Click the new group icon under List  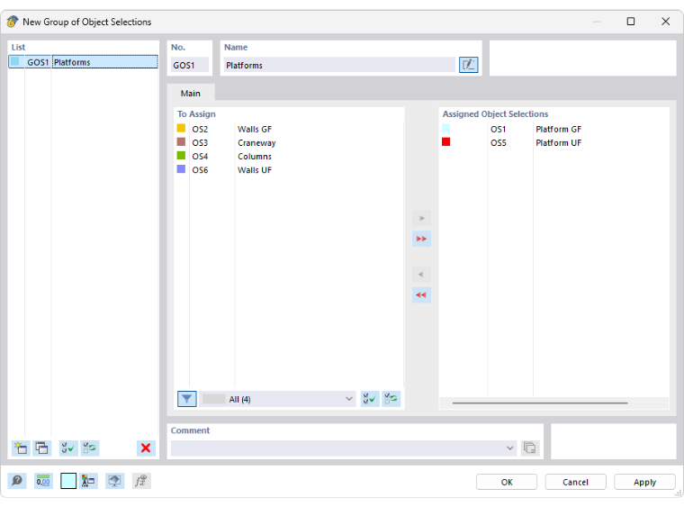(21, 448)
